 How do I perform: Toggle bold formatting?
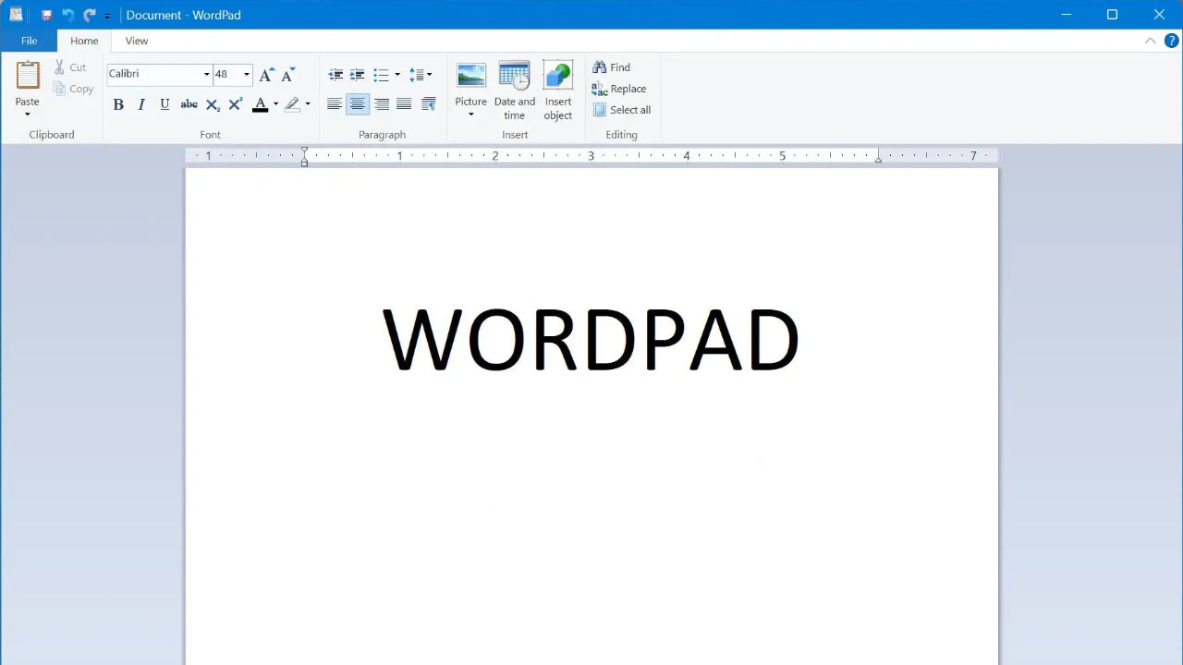click(x=118, y=104)
